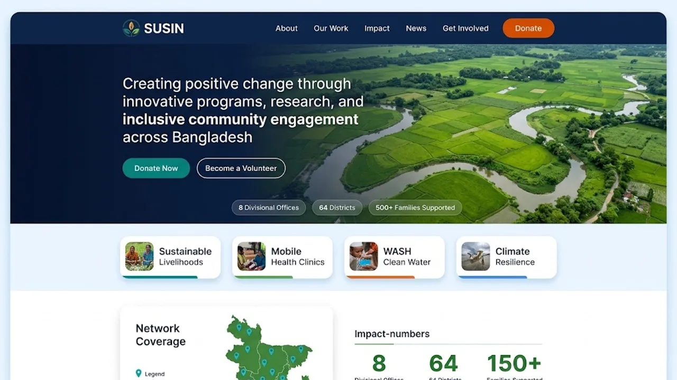Image resolution: width=677 pixels, height=380 pixels.
Task: Select the 8 Divisional Offices pill
Action: pos(269,207)
